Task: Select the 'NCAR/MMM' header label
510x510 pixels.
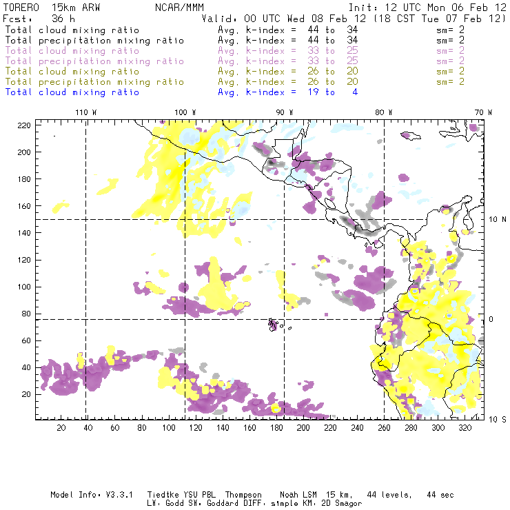Action: point(179,8)
